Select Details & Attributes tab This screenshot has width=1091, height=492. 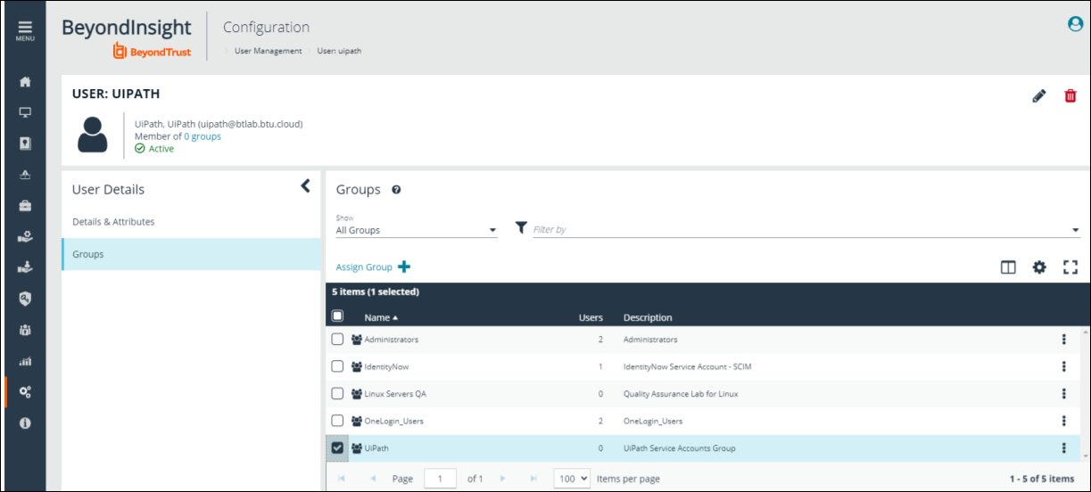[113, 222]
